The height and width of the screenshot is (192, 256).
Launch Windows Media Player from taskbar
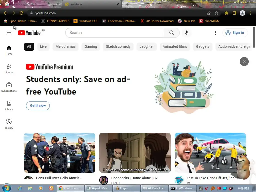(x=41, y=188)
